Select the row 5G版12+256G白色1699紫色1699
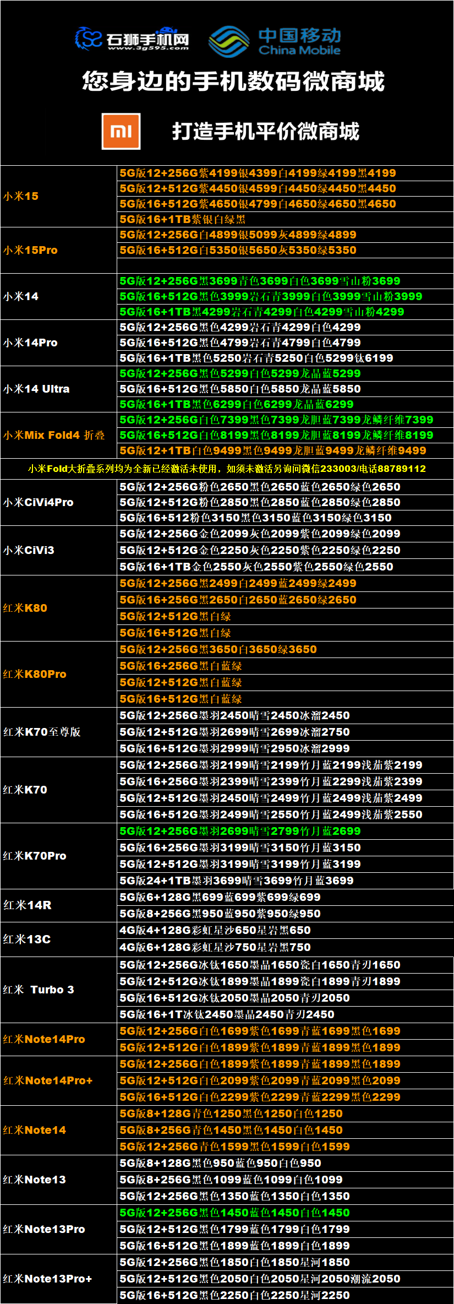The height and width of the screenshot is (1304, 454). [x=285, y=1031]
